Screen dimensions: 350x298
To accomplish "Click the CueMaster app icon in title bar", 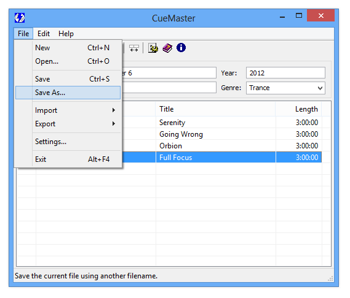I will (20, 18).
